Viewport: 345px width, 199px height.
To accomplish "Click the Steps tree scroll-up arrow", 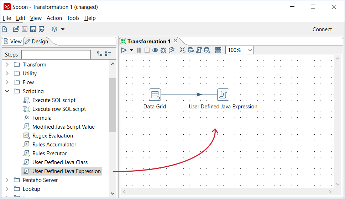I will (113, 64).
